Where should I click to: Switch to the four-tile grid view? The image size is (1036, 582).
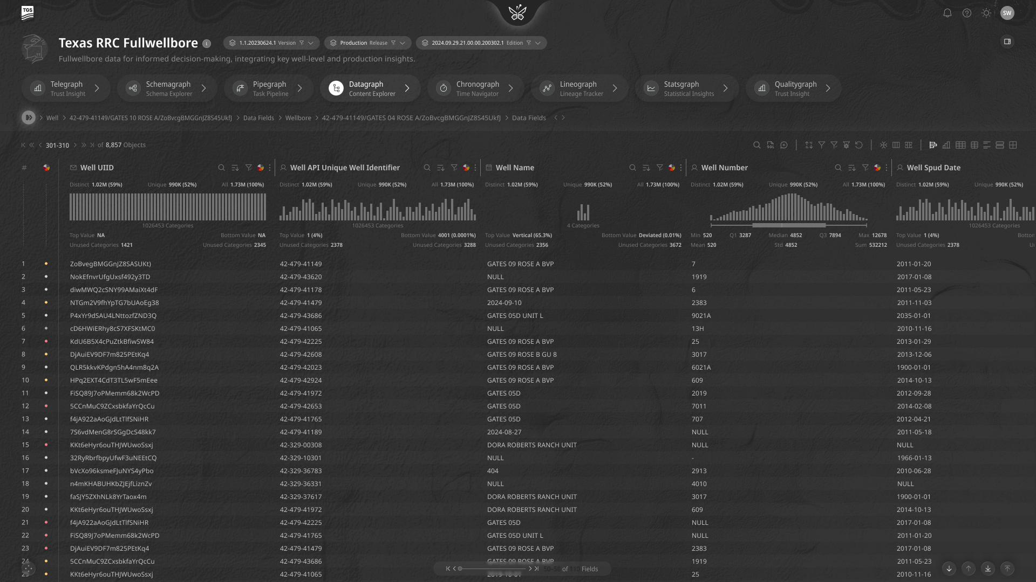coord(1013,145)
